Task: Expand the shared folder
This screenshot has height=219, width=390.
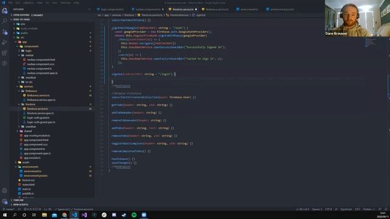Action: (x=27, y=131)
